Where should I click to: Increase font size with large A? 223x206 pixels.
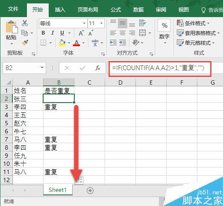coord(81,33)
